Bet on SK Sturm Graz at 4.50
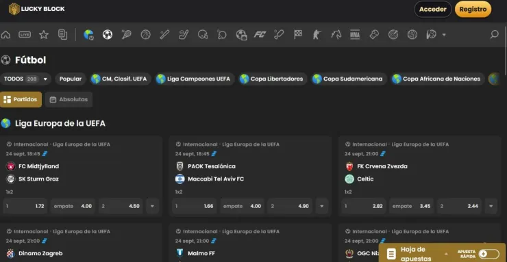507x262 pixels. pos(121,206)
